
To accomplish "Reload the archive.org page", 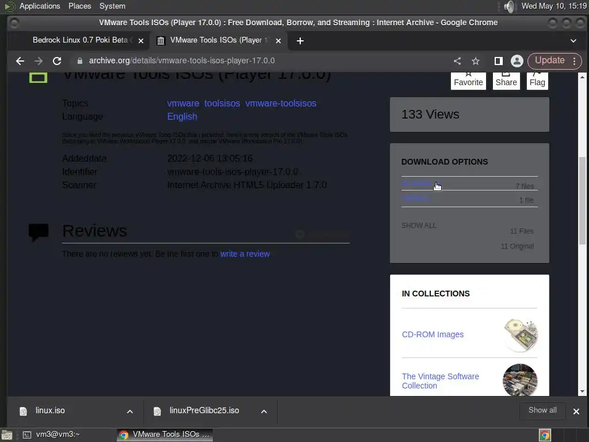I will [x=57, y=61].
